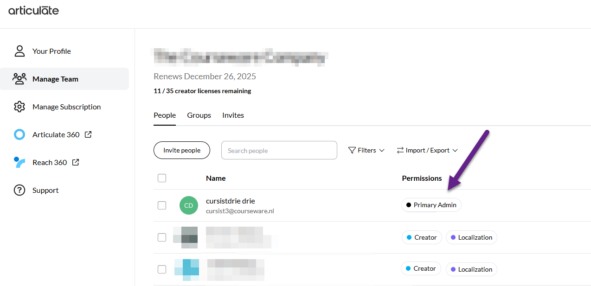Click the Articulate logo in the header
Image resolution: width=591 pixels, height=286 pixels.
33,10
